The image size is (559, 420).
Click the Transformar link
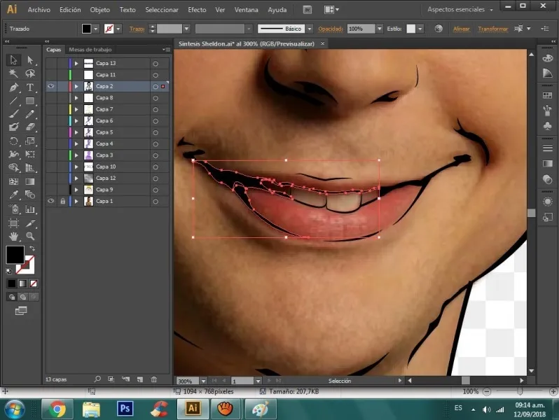tap(493, 29)
